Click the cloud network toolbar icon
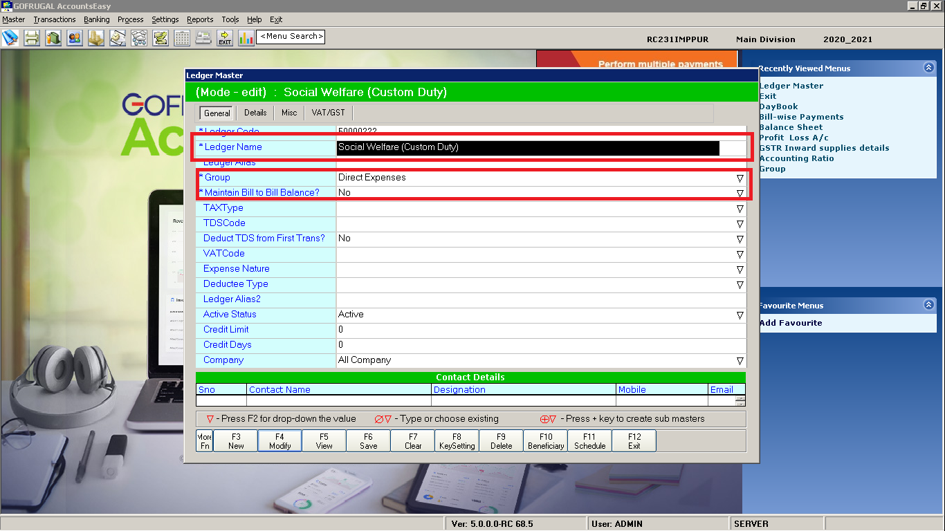The width and height of the screenshot is (945, 531). tap(139, 37)
